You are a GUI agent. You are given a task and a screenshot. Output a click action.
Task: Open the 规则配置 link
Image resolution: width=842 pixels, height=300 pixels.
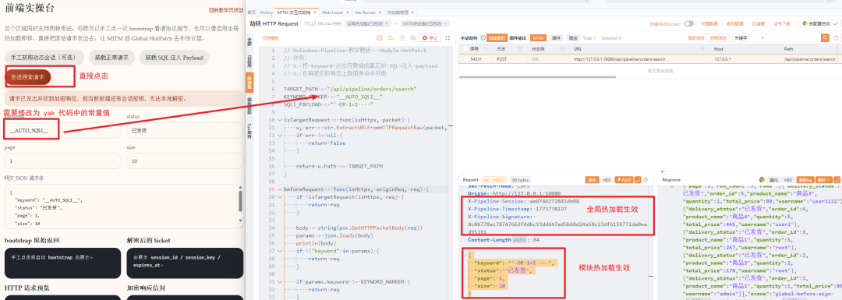734,23
